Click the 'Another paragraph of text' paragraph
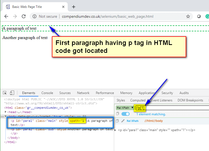 pos(25,38)
